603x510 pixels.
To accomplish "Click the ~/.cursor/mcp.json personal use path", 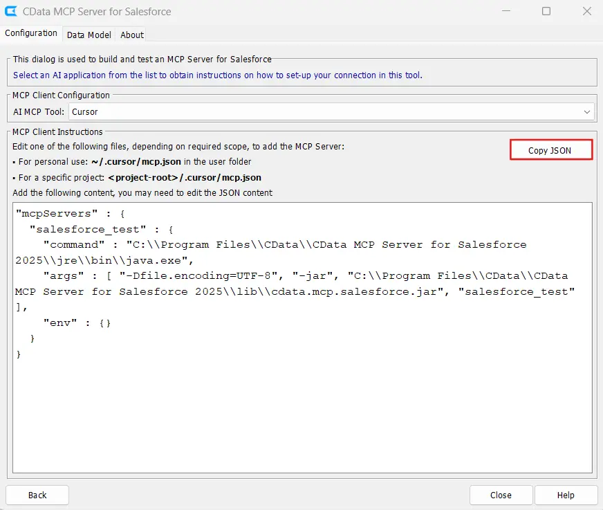I will coord(136,161).
